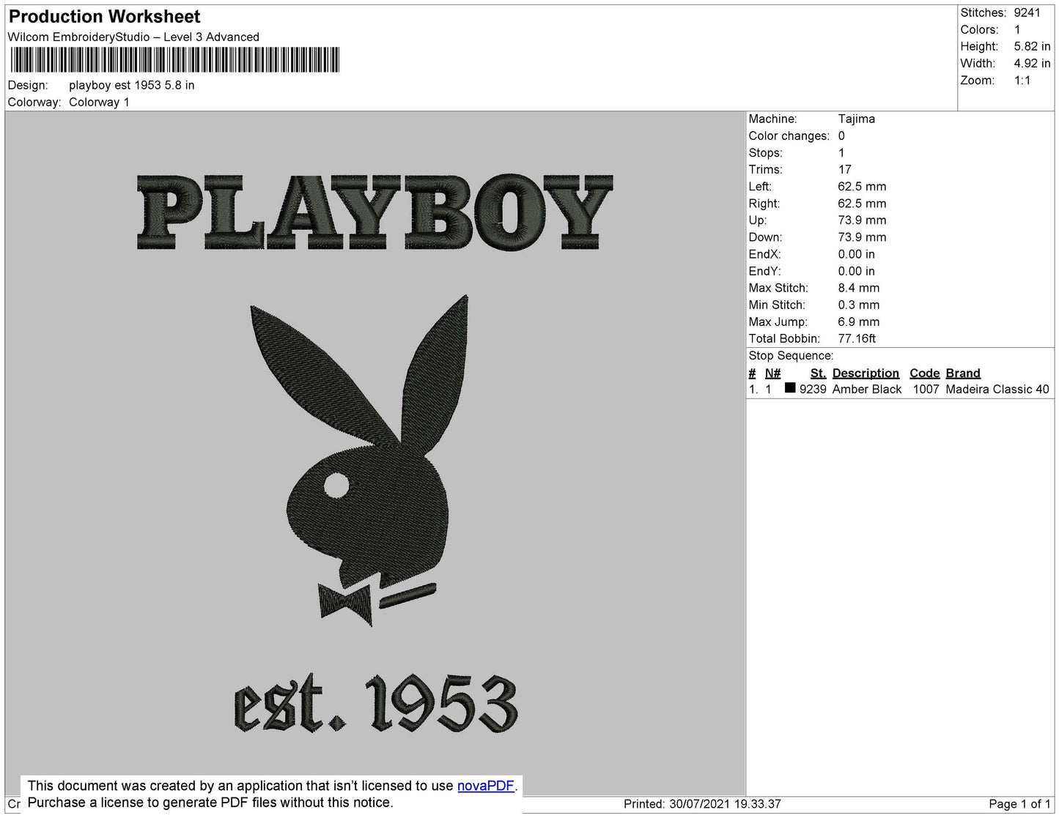Image resolution: width=1059 pixels, height=818 pixels.
Task: Click the 'Page 1 of 1' footer text
Action: point(1019,804)
